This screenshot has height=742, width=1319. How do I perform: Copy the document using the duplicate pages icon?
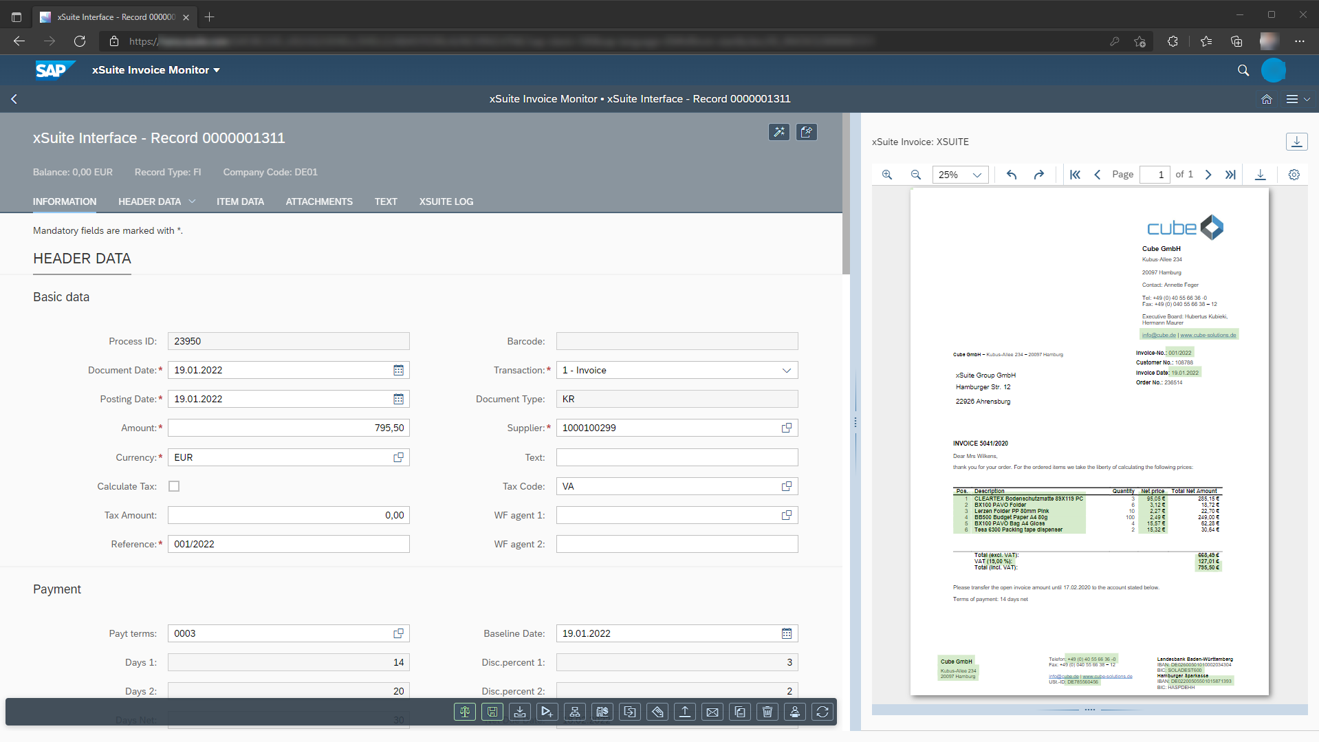point(739,712)
